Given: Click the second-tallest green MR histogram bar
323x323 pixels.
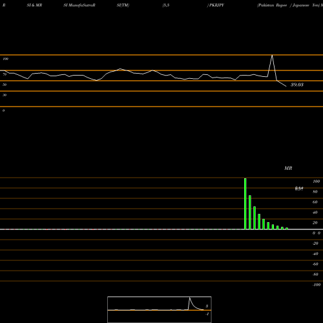Looking at the screenshot, I should (250, 212).
